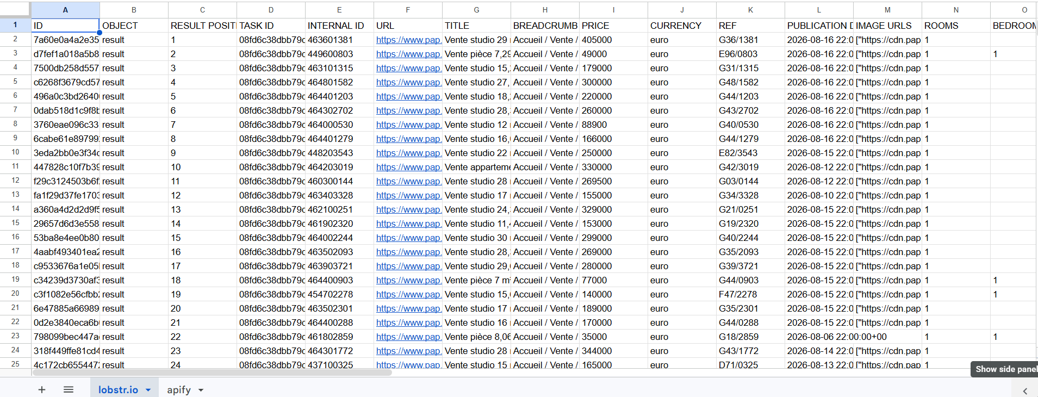
Task: Select column F header
Action: coord(408,10)
